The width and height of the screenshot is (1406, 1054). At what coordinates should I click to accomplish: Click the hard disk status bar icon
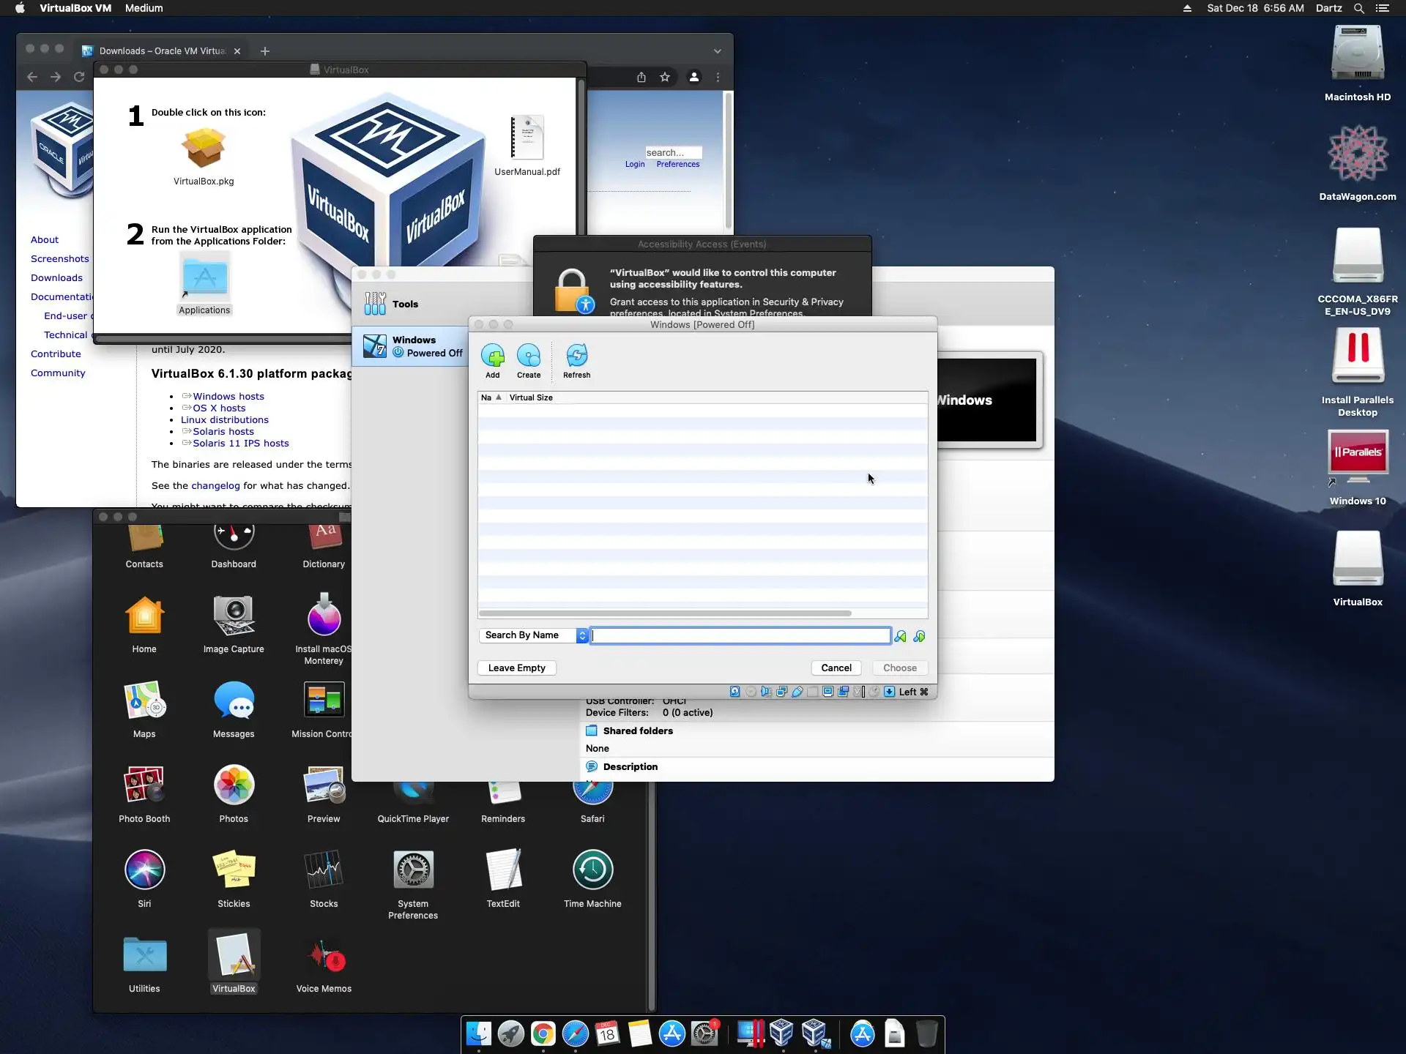pos(734,692)
